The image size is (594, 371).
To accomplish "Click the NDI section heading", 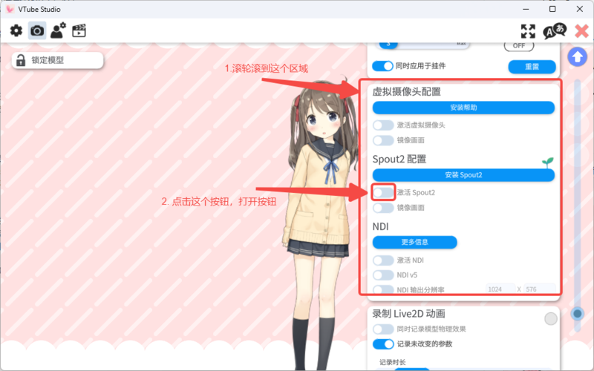I will pos(380,226).
